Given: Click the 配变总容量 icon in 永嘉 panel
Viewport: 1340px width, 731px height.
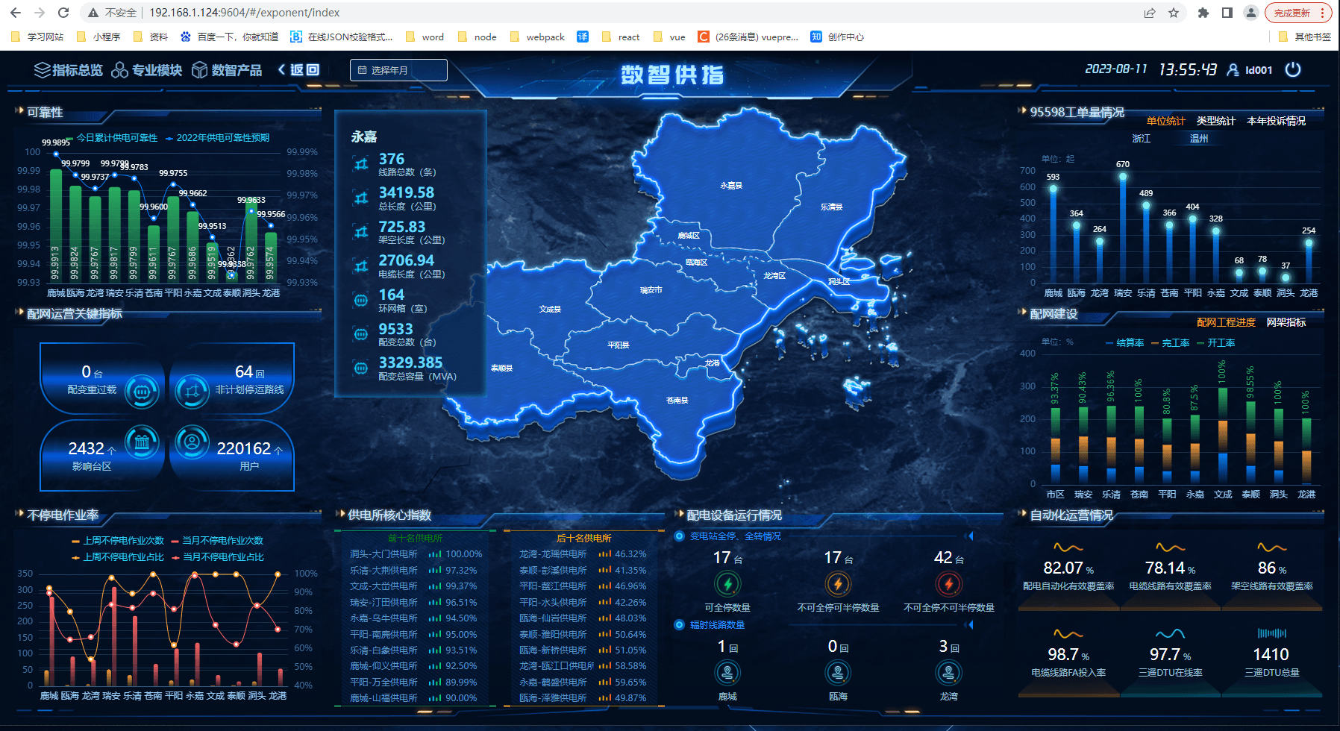Looking at the screenshot, I should tap(361, 368).
